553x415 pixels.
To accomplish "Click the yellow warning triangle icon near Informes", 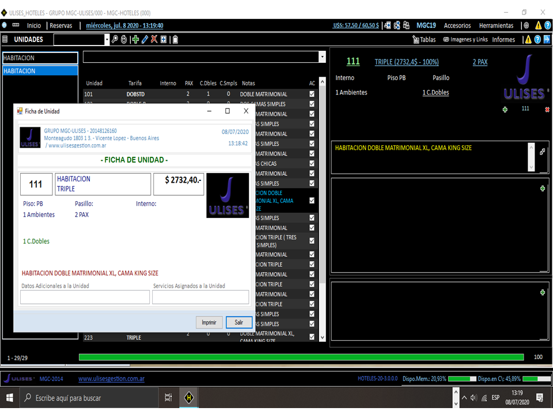I will [528, 39].
